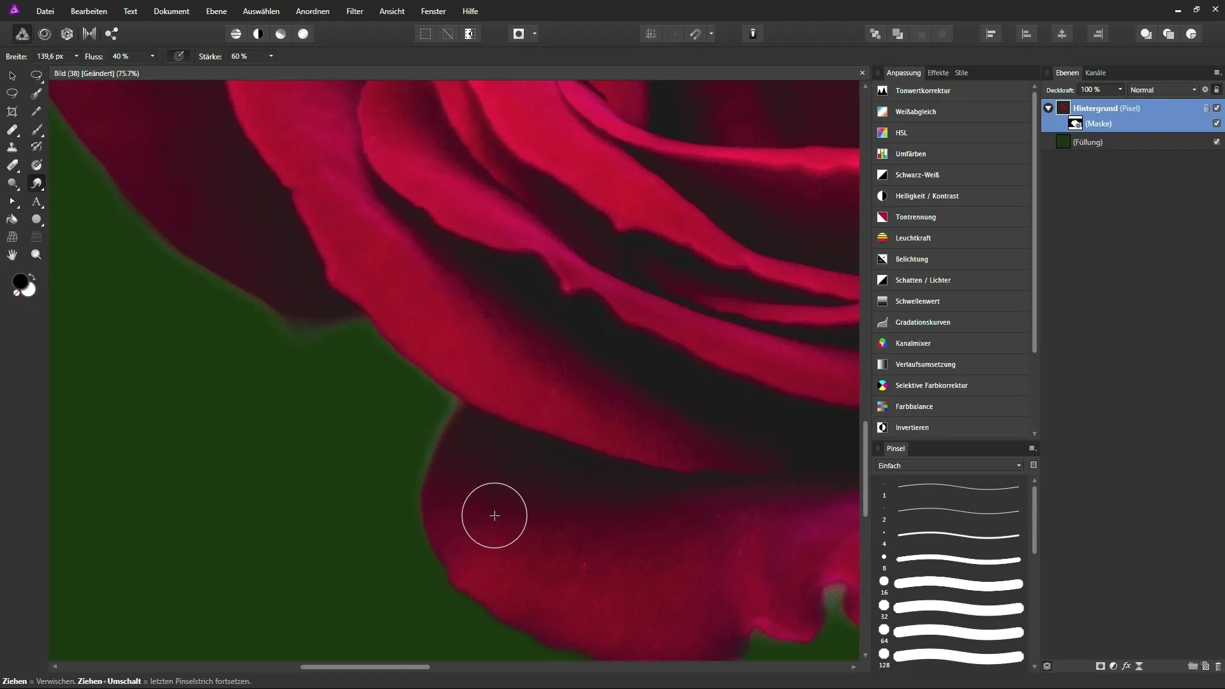Image resolution: width=1225 pixels, height=689 pixels.
Task: Open the Breite width dropdown
Action: tap(77, 56)
